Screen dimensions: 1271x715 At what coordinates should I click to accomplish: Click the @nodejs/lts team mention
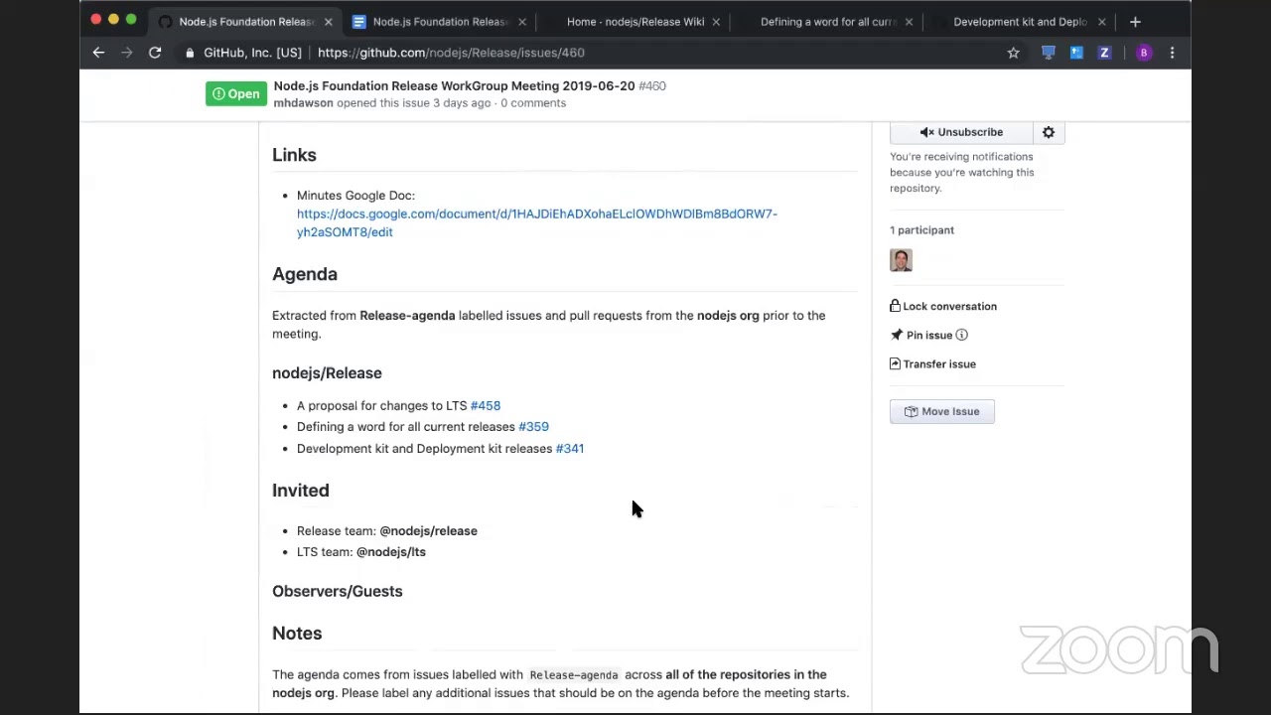(x=391, y=551)
